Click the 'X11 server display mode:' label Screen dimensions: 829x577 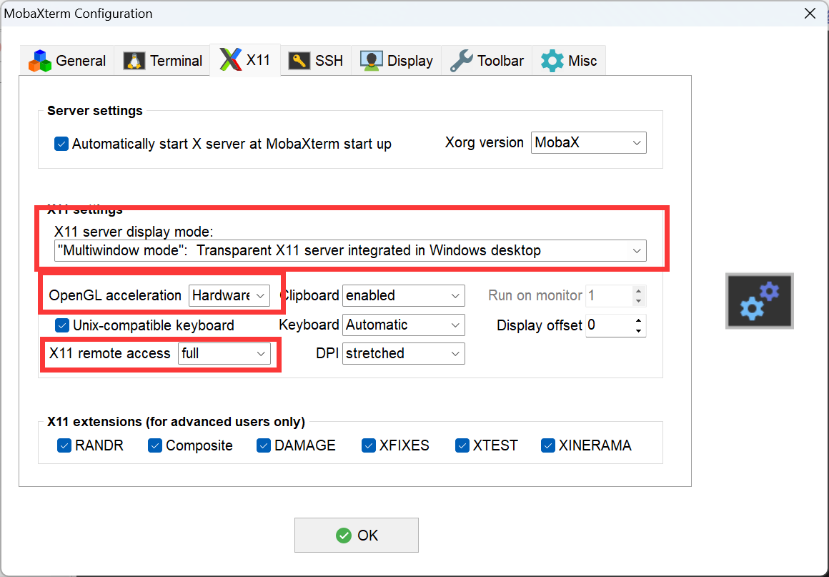[x=134, y=232]
